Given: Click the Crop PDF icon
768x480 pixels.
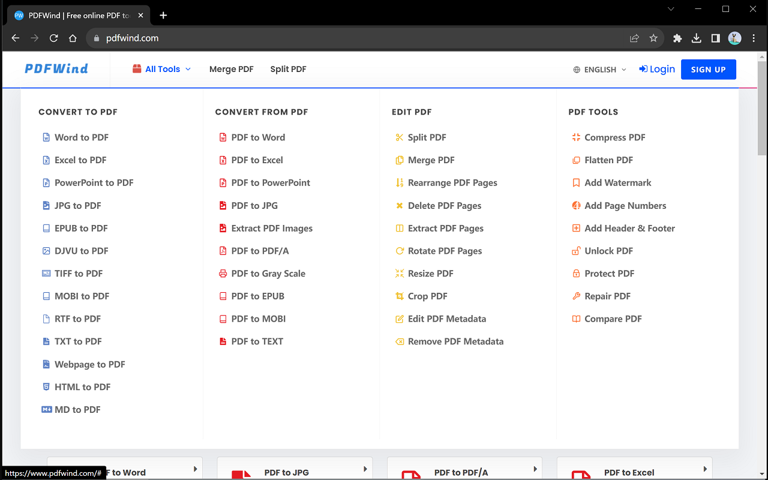Looking at the screenshot, I should pos(400,296).
